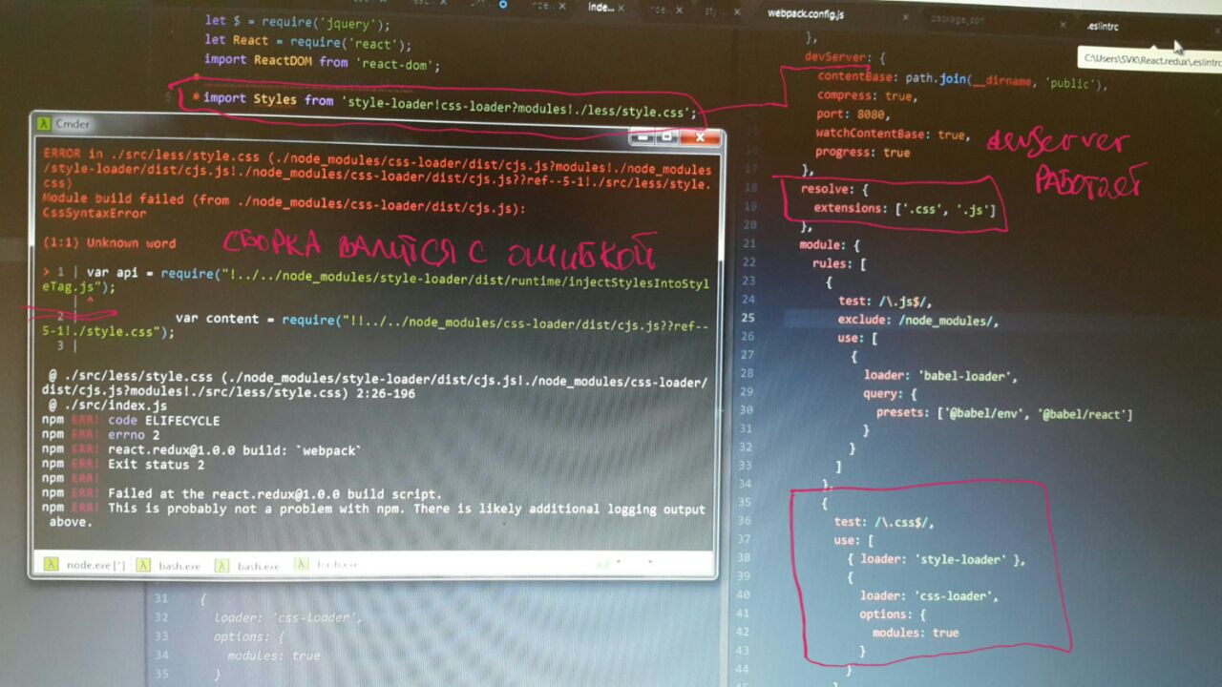Click lambda icon of node.exe console tab
This screenshot has height=687, width=1222.
coord(50,566)
